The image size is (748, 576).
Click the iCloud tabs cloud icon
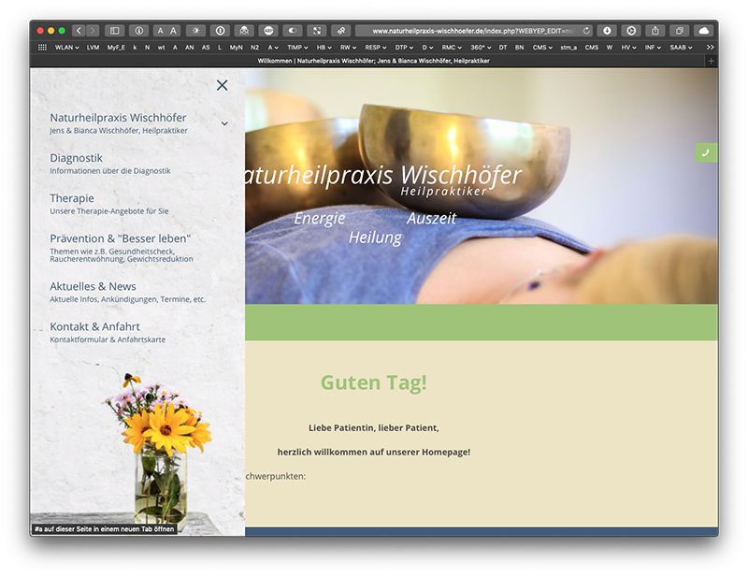point(703,31)
